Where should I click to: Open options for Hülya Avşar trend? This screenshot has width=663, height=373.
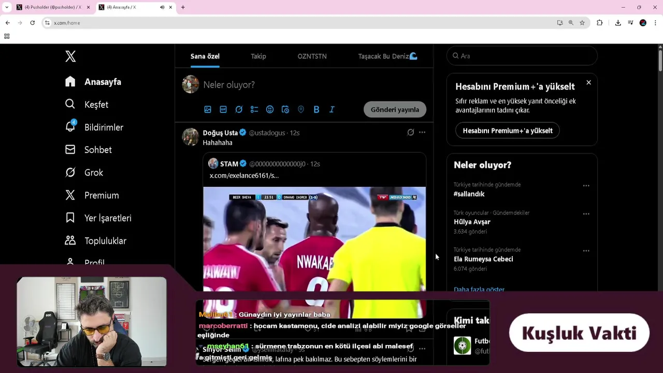click(x=586, y=213)
